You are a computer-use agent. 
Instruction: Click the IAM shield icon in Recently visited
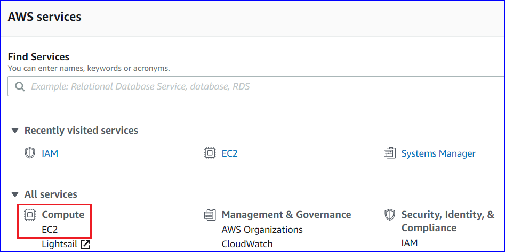point(30,153)
